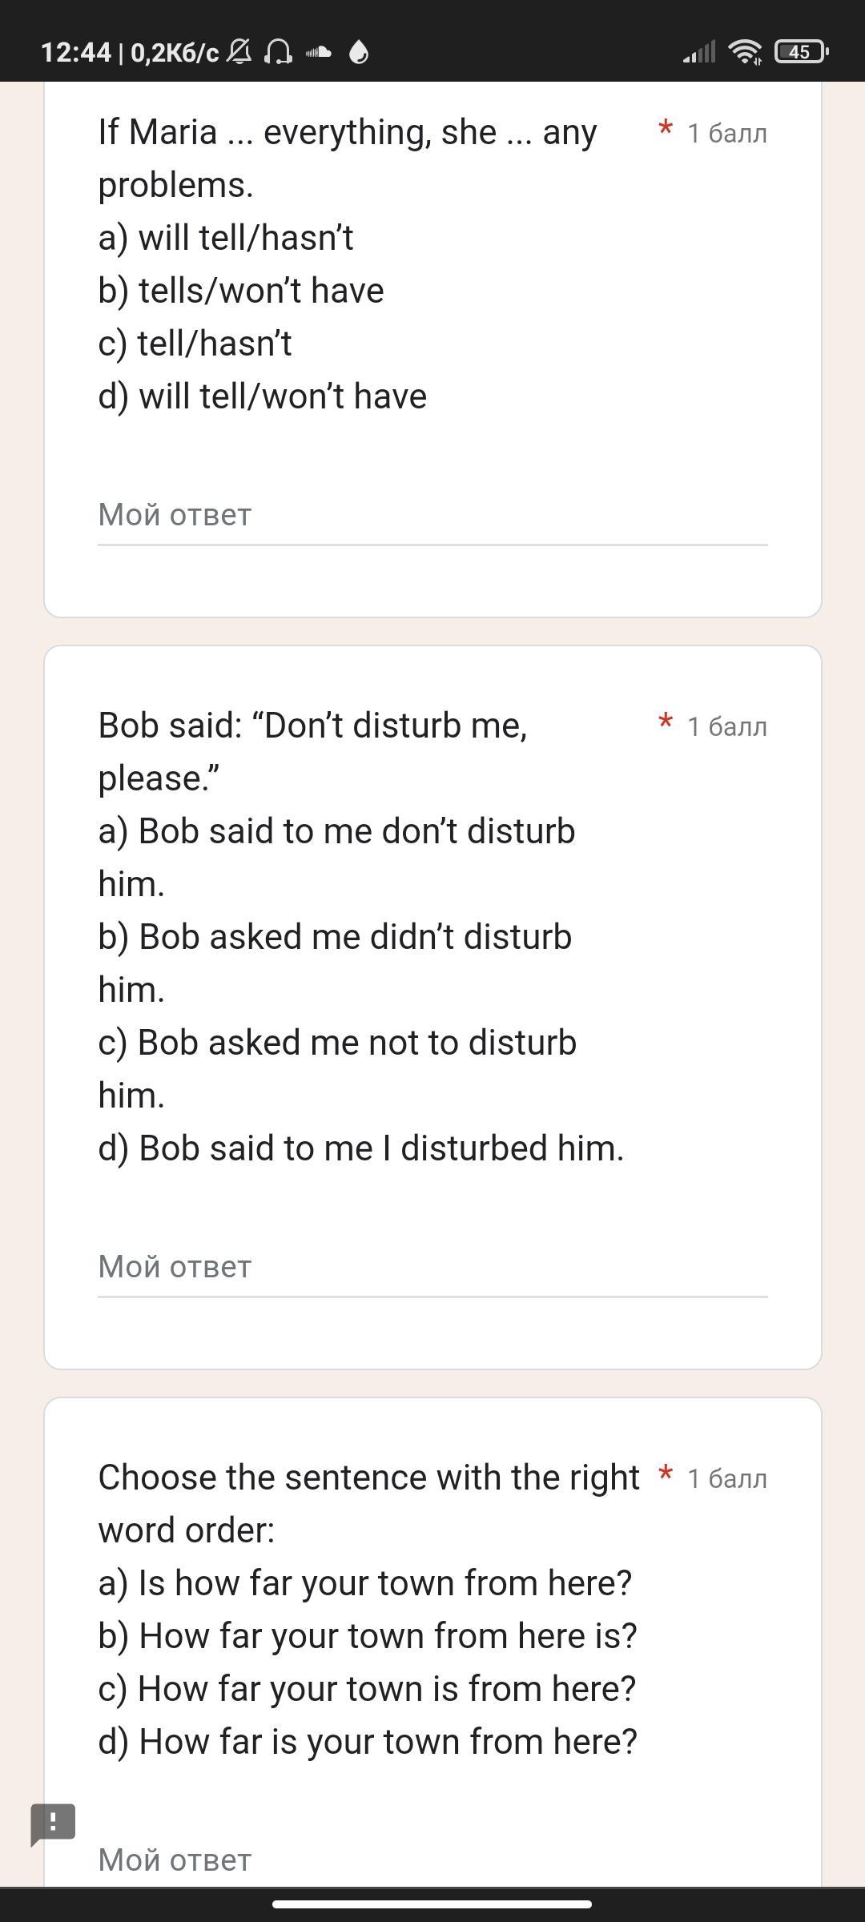Screen dimensions: 865x1922
Task: Tap option "c) Bob asked me not to disturb"
Action: click(337, 1043)
